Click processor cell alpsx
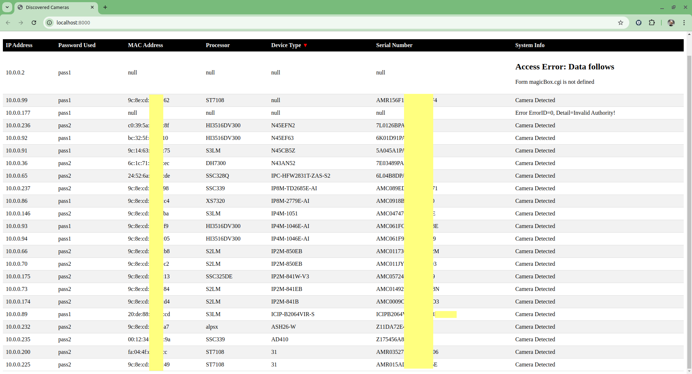This screenshot has height=374, width=692. pos(212,327)
